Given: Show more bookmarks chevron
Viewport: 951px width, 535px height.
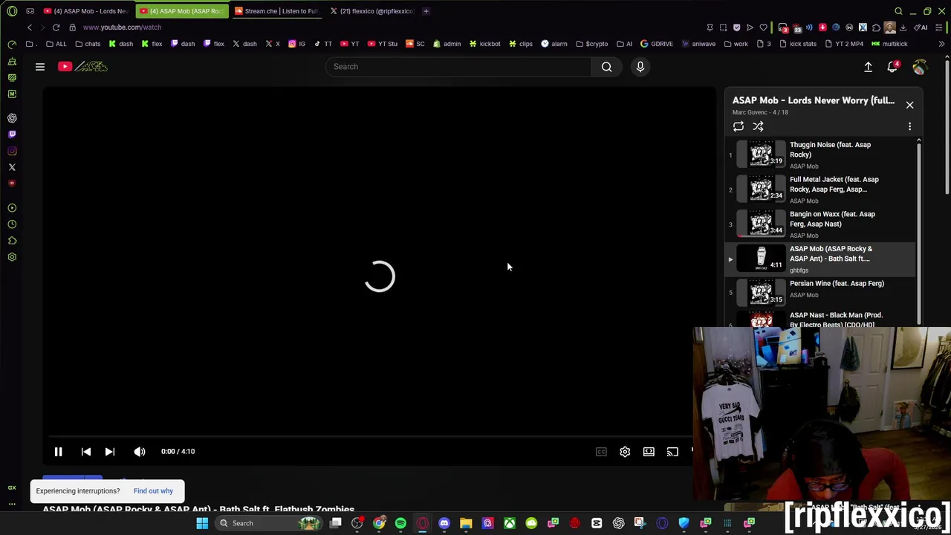Looking at the screenshot, I should 941,44.
